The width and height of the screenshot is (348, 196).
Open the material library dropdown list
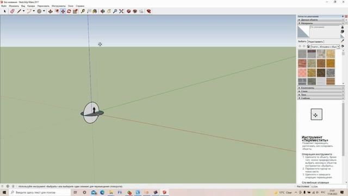pos(325,47)
